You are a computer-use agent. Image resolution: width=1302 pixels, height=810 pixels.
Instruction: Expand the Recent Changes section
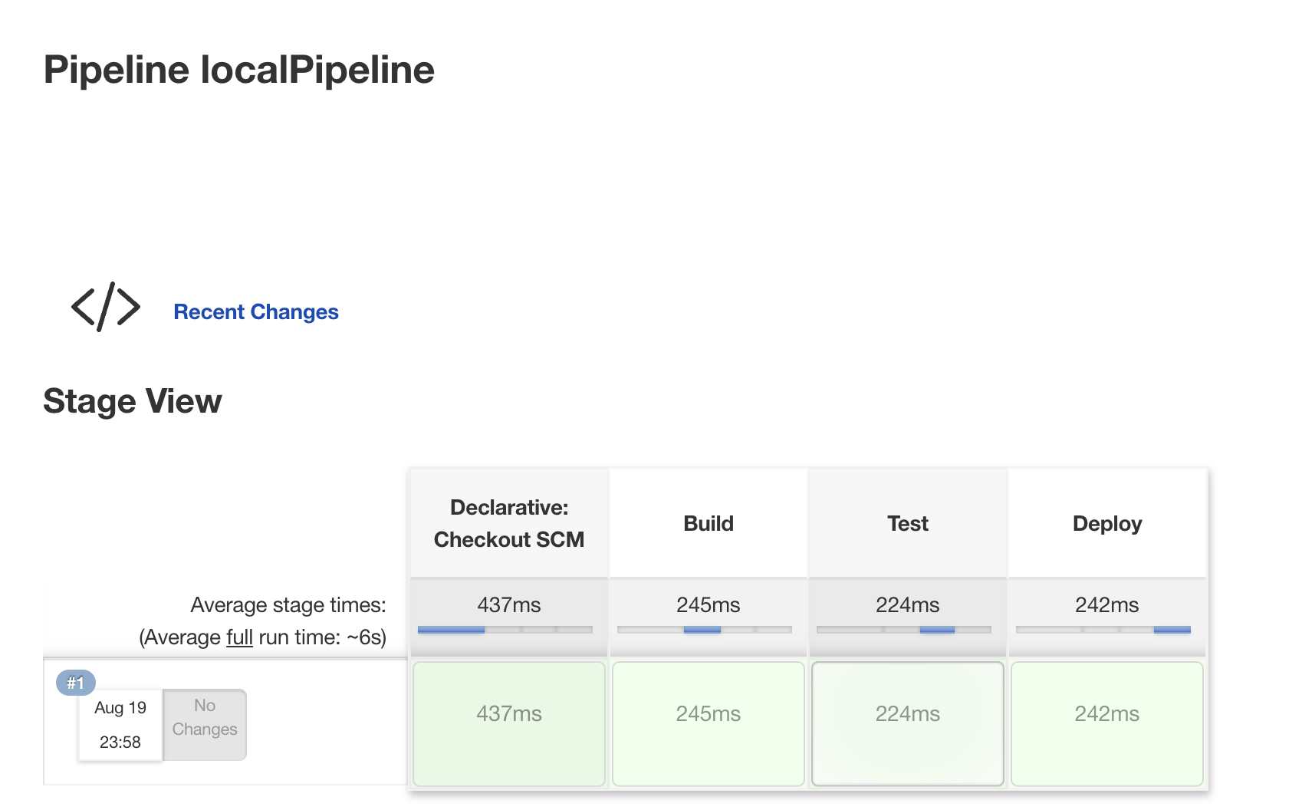[256, 311]
